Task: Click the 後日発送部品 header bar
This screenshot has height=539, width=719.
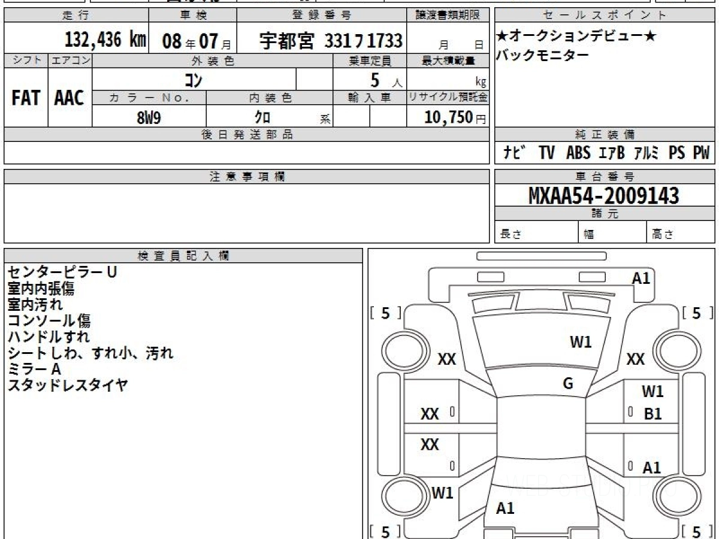Action: [247, 135]
